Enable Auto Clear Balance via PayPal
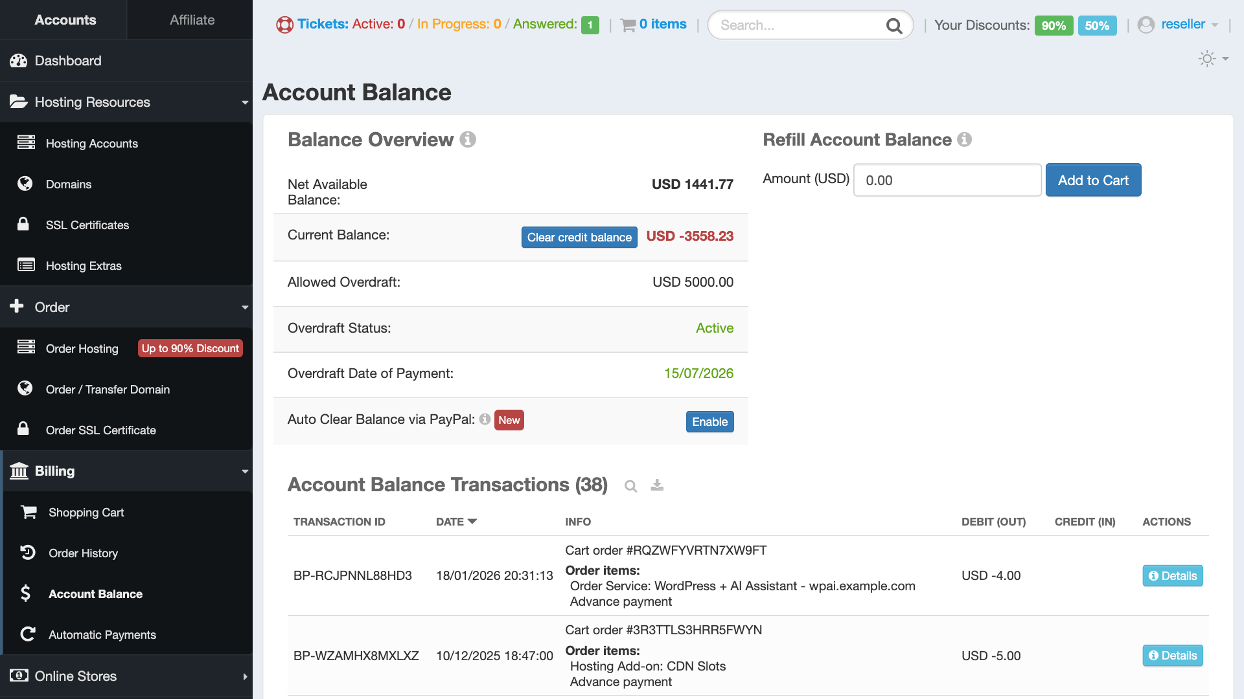Screen dimensions: 1244x699 (709, 422)
